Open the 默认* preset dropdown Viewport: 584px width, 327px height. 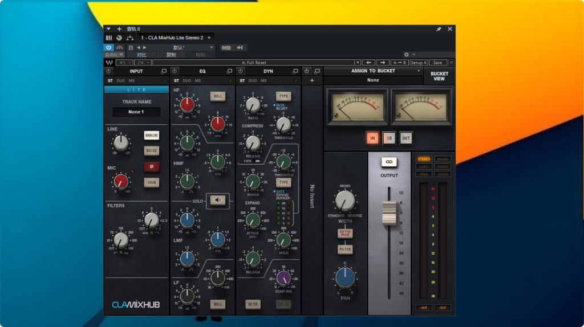182,48
